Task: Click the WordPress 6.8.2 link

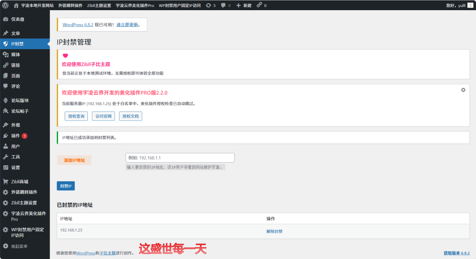Action: pyautogui.click(x=78, y=25)
